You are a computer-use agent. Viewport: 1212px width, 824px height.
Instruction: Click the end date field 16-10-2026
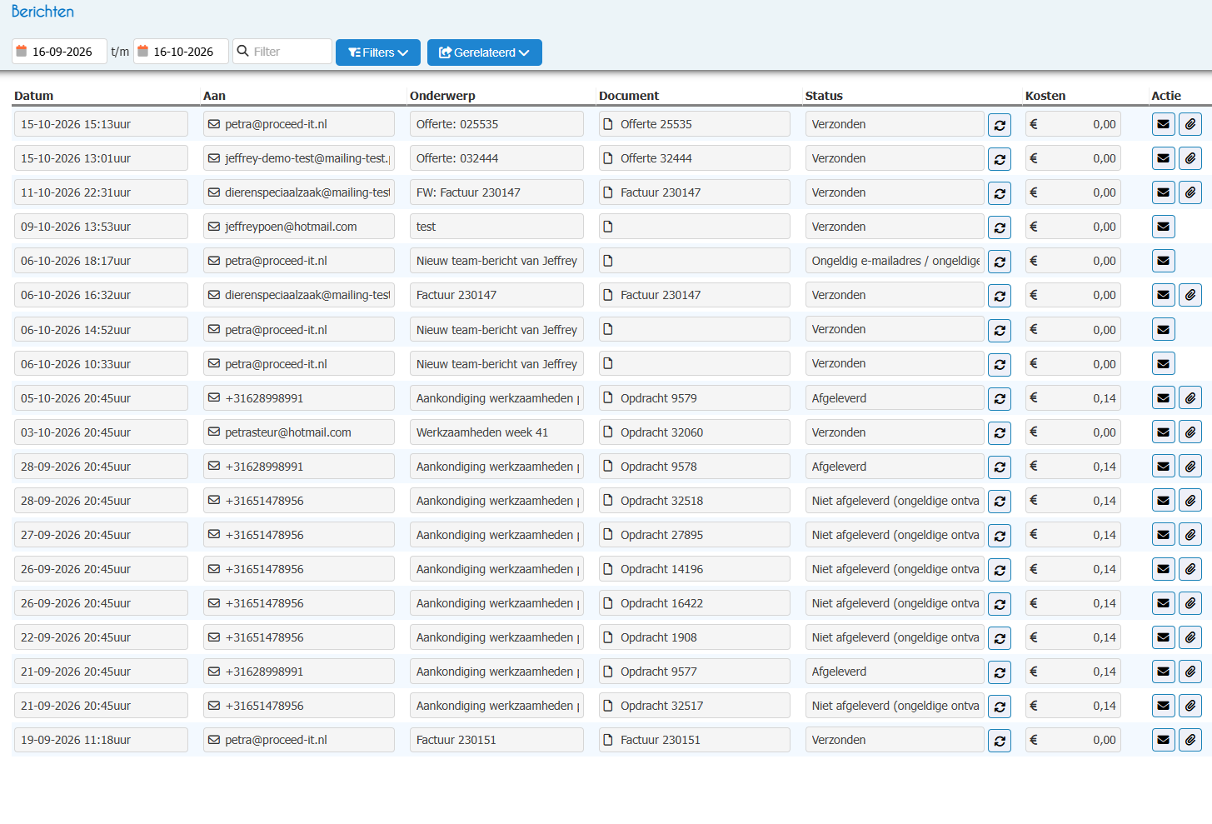(181, 51)
